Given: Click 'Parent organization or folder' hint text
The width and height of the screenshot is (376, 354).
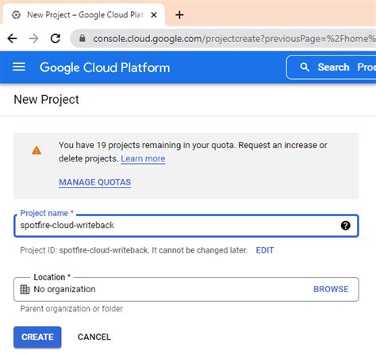Looking at the screenshot, I should 71,309.
